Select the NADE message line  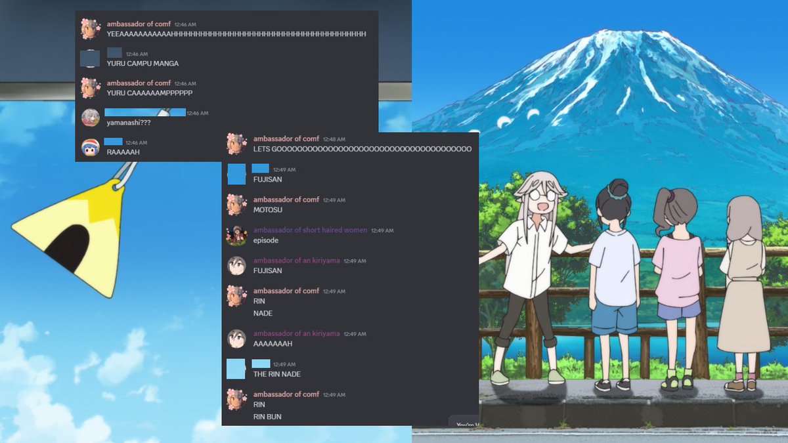[x=263, y=313]
